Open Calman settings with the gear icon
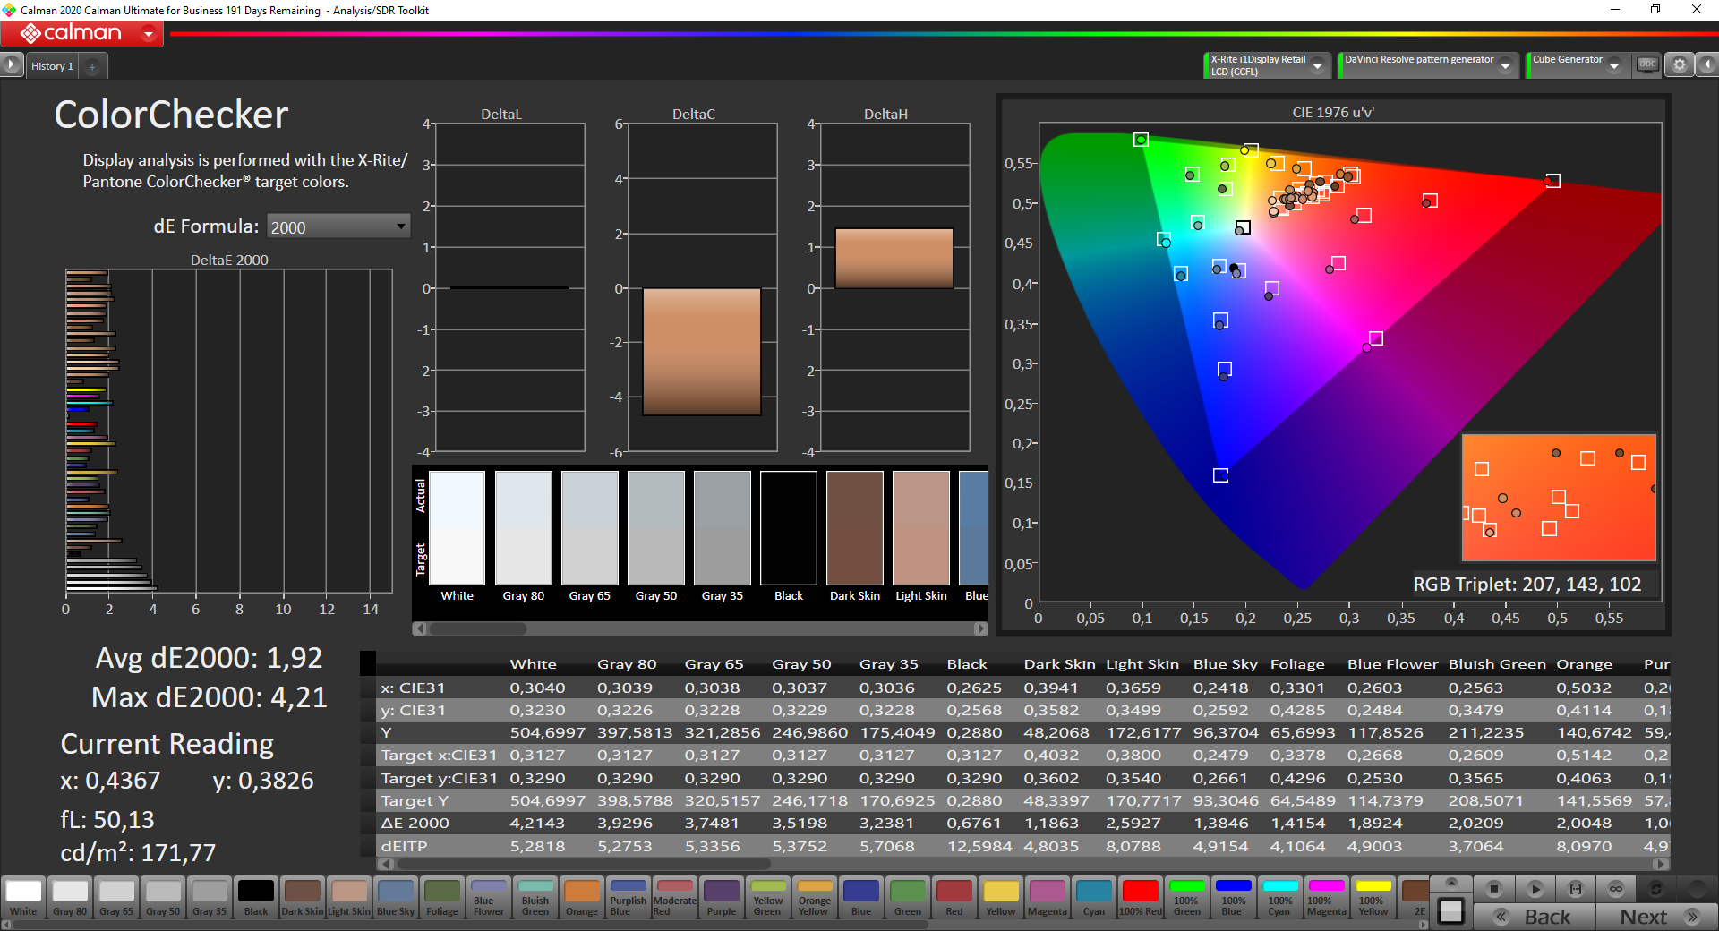Image resolution: width=1719 pixels, height=931 pixels. [x=1680, y=64]
